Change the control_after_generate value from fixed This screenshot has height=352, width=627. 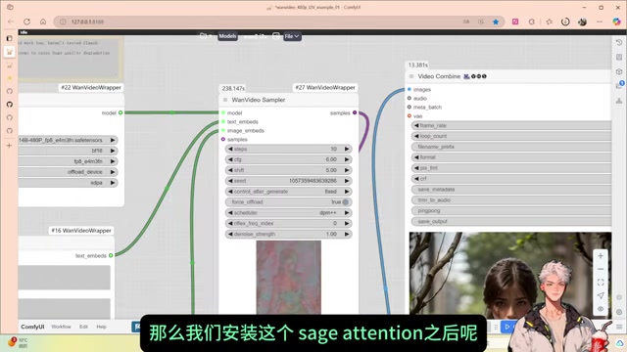289,192
